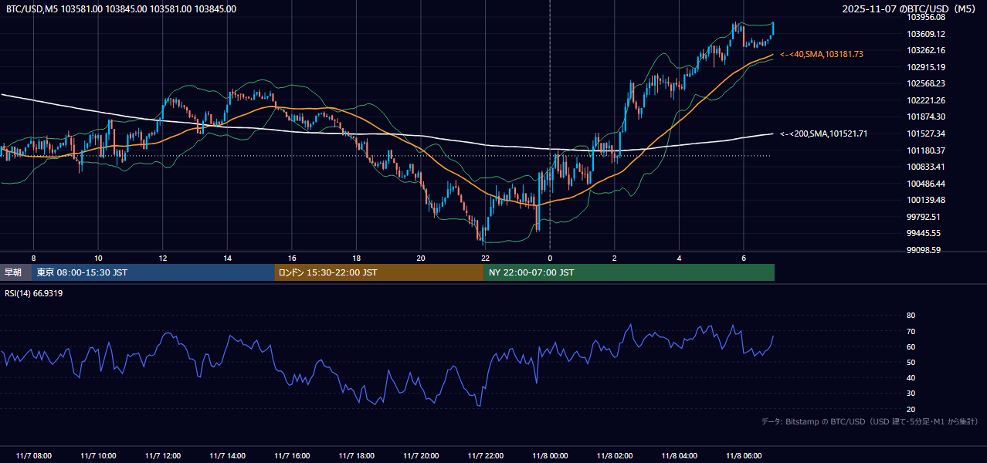Click price axis value 101180.37

[927, 150]
